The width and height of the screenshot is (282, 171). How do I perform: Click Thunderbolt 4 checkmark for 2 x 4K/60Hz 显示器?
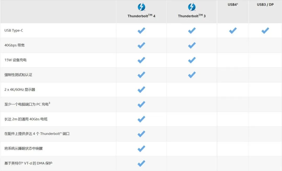(141, 90)
